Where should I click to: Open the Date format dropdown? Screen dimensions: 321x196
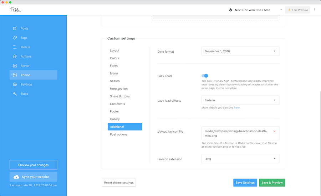[240, 51]
